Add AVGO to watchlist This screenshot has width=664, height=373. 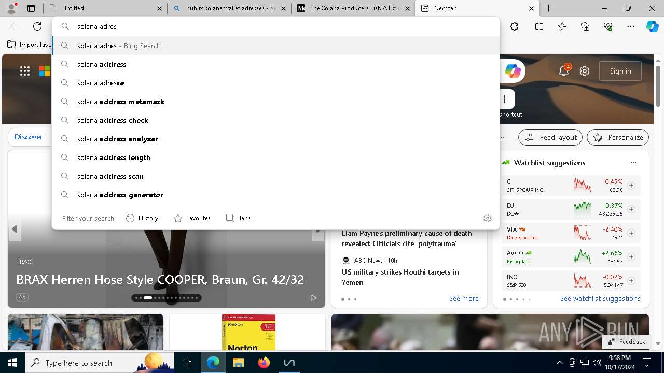(631, 257)
